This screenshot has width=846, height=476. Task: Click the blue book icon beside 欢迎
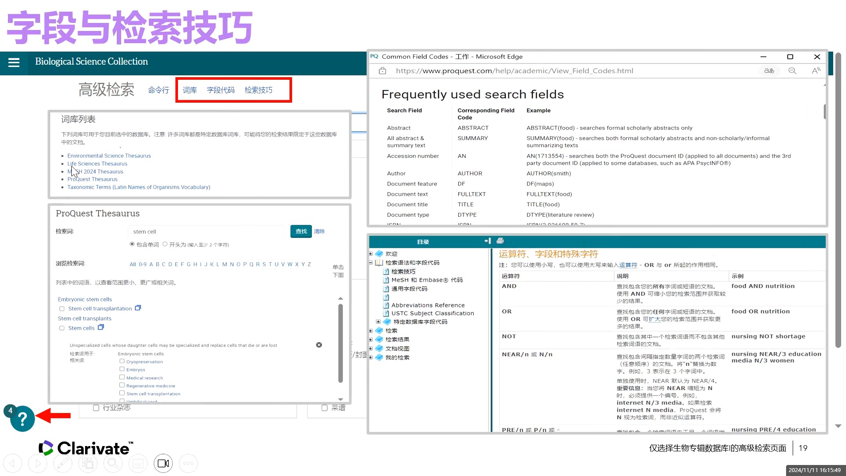click(x=379, y=254)
